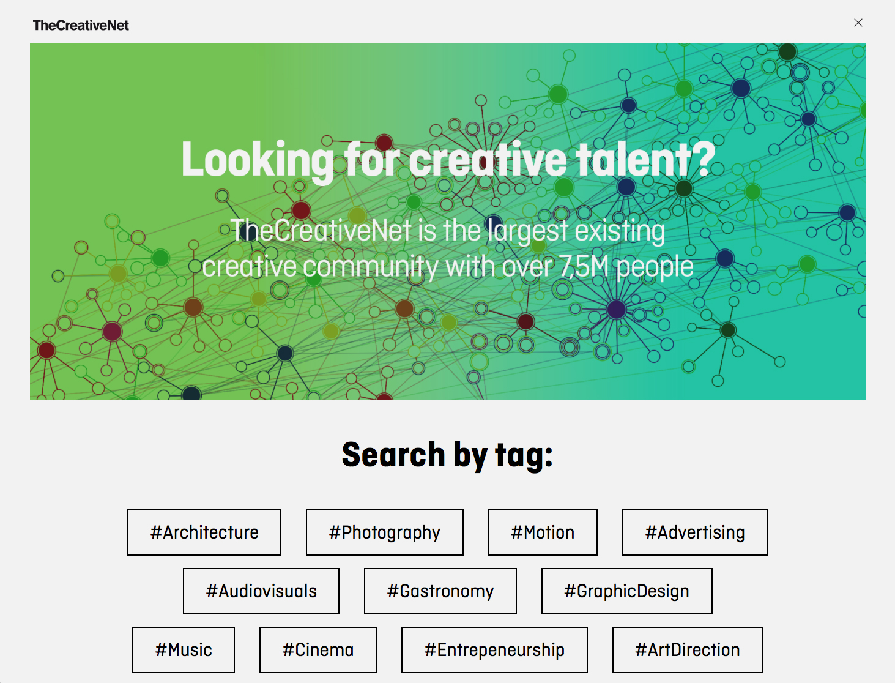Click the 'largest existing creative community' subtitle
Screen dimensions: 895x683
coord(448,248)
